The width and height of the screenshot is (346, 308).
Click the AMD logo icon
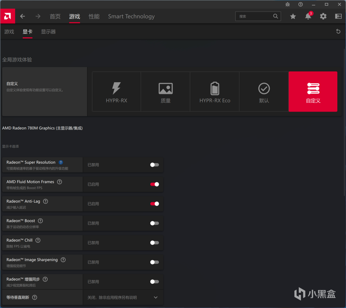8,16
